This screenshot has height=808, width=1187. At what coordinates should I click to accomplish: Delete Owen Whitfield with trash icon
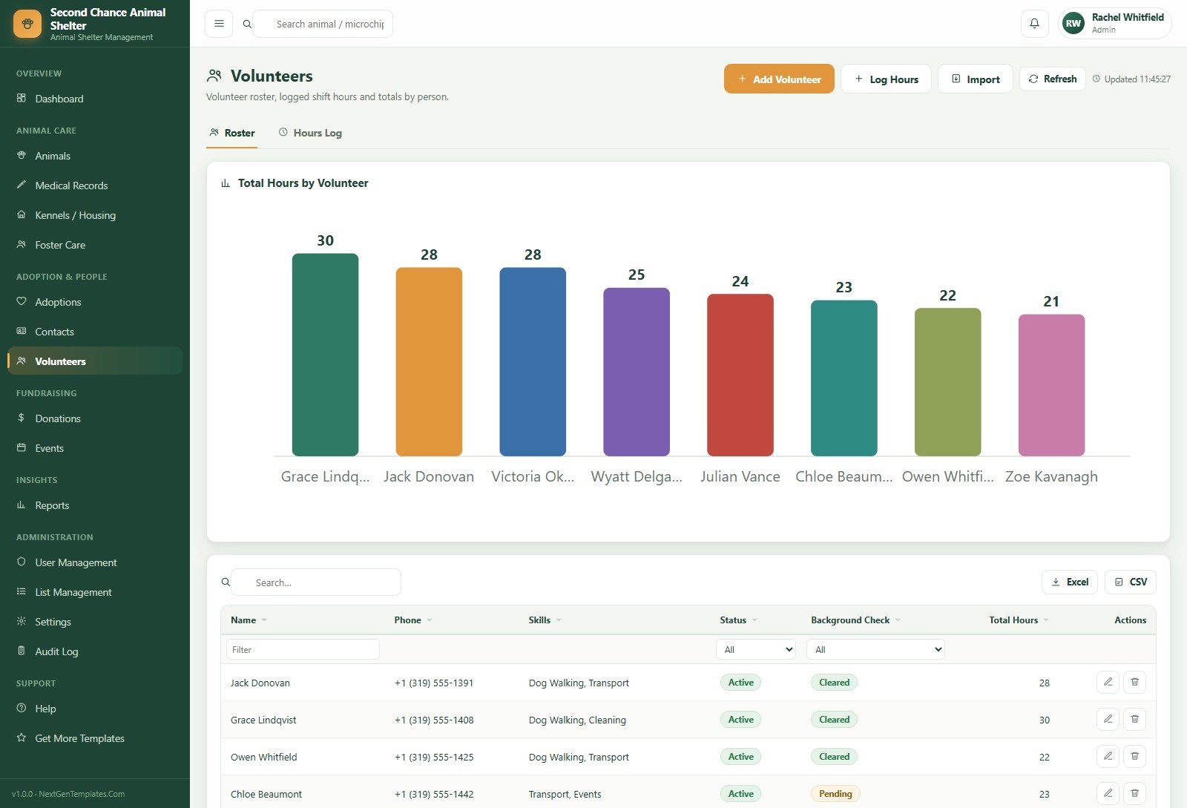(x=1134, y=756)
